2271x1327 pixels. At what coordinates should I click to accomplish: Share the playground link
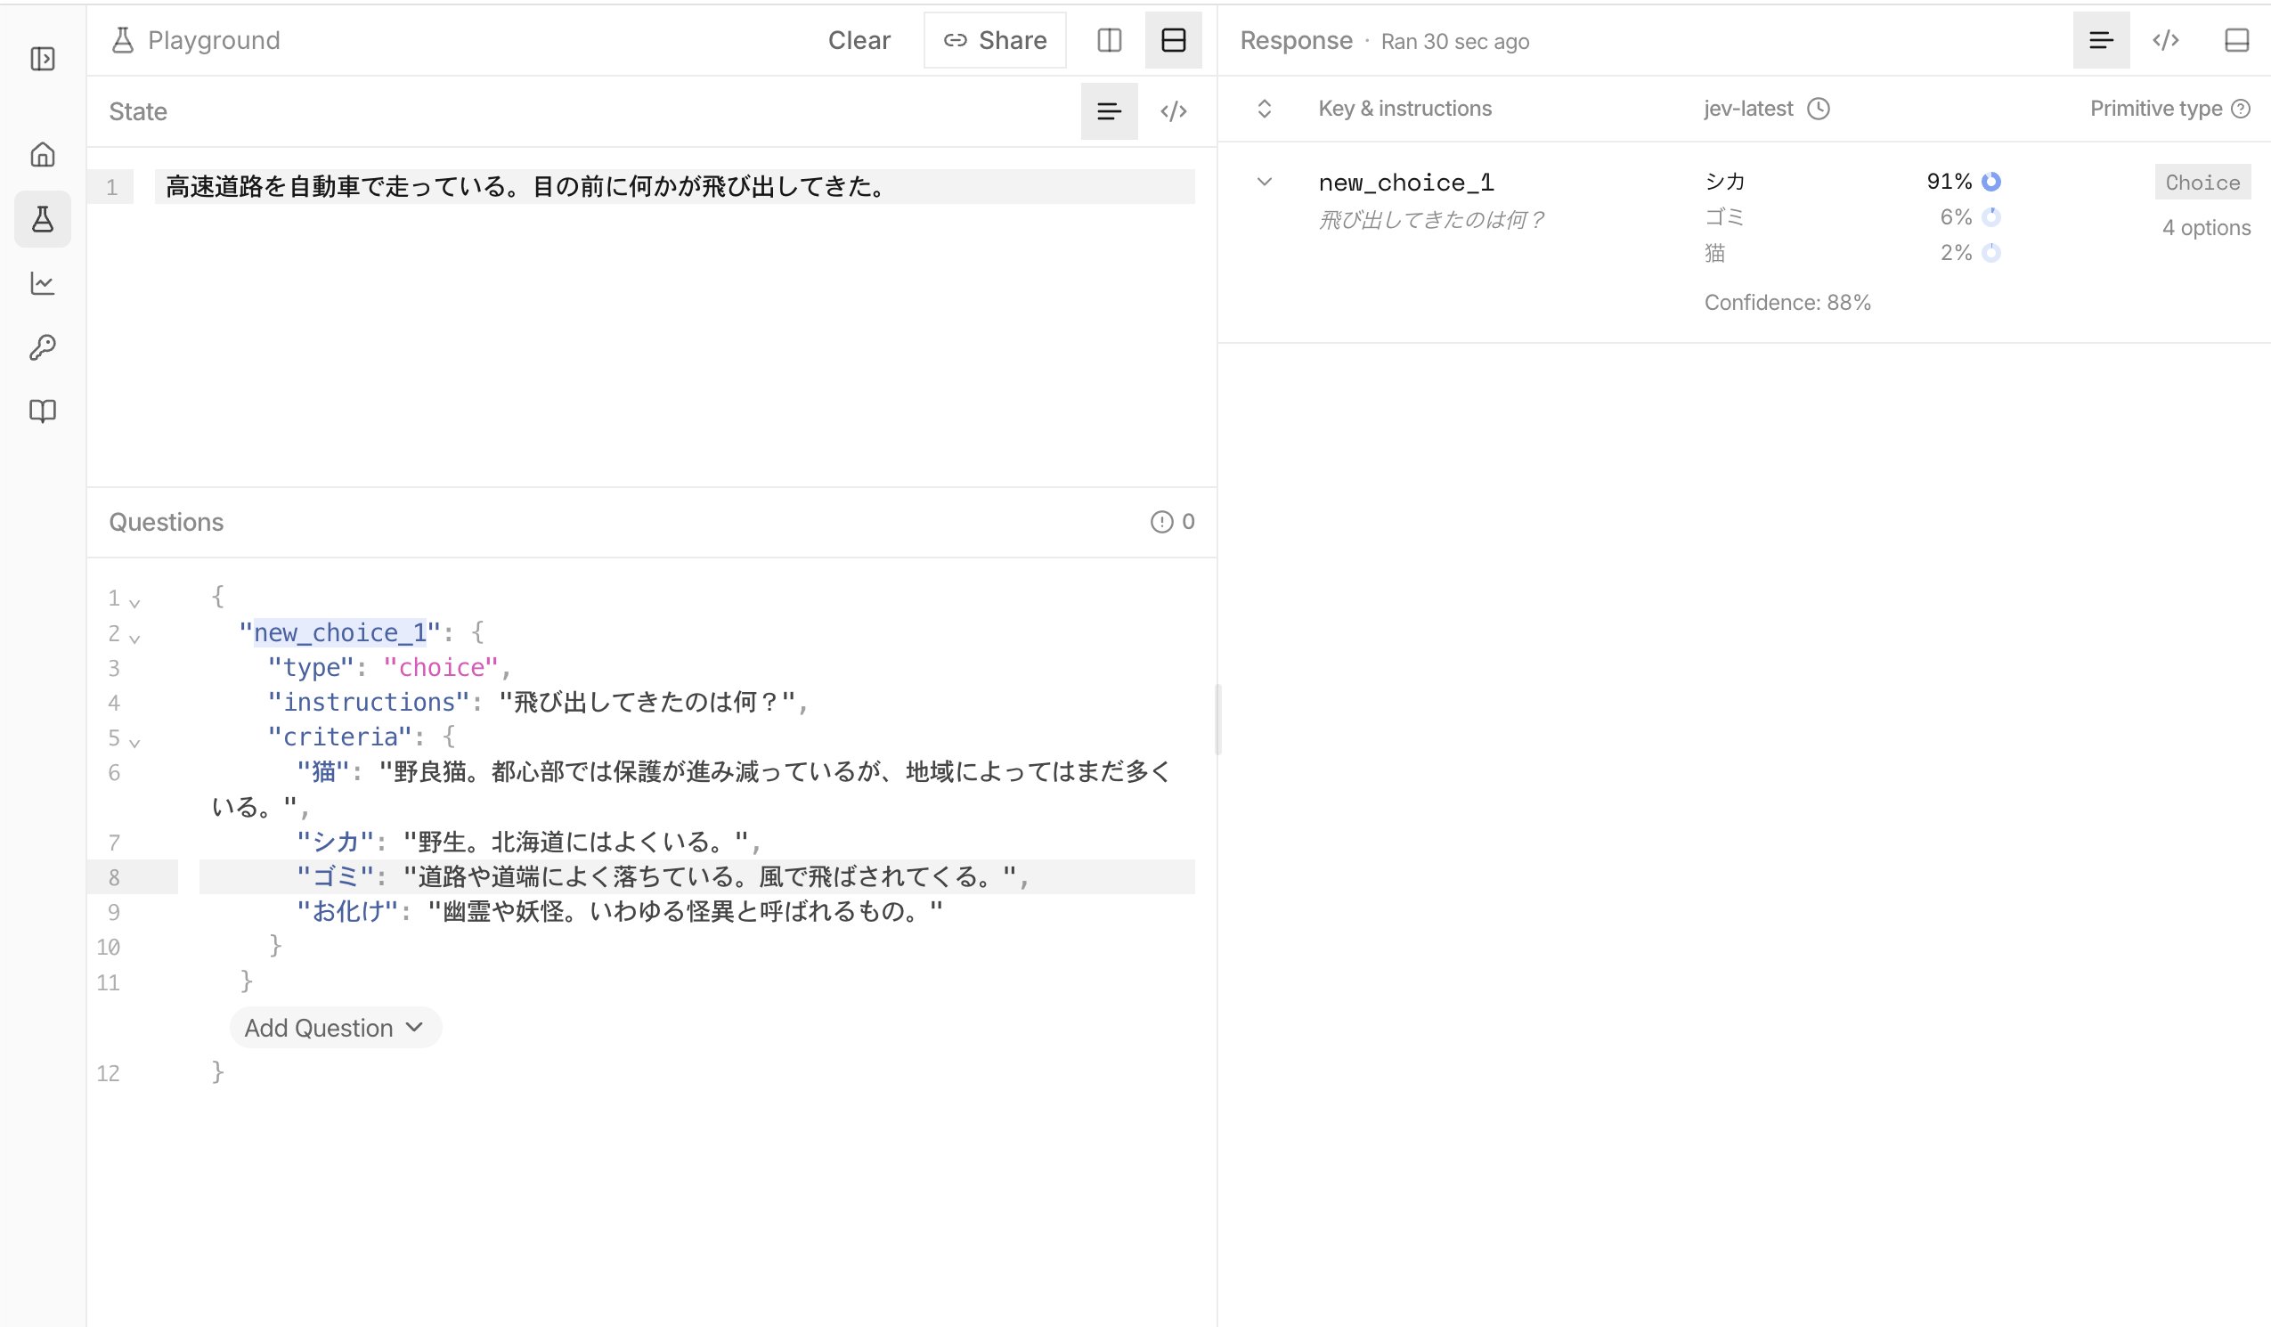pos(994,41)
